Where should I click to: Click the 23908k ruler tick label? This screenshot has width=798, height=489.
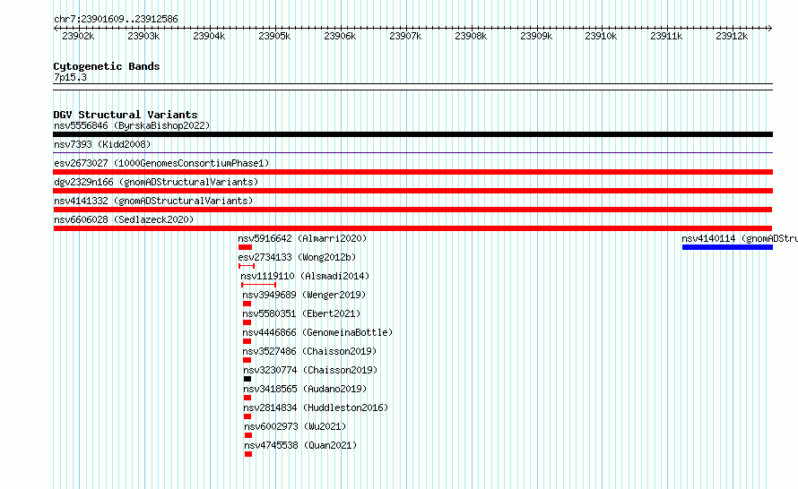pos(471,36)
